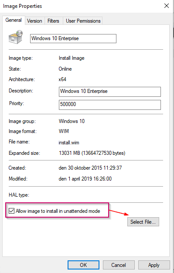Toggle 'Allow image to install in unattended mode' checkbox
This screenshot has height=273, width=174.
11,211
